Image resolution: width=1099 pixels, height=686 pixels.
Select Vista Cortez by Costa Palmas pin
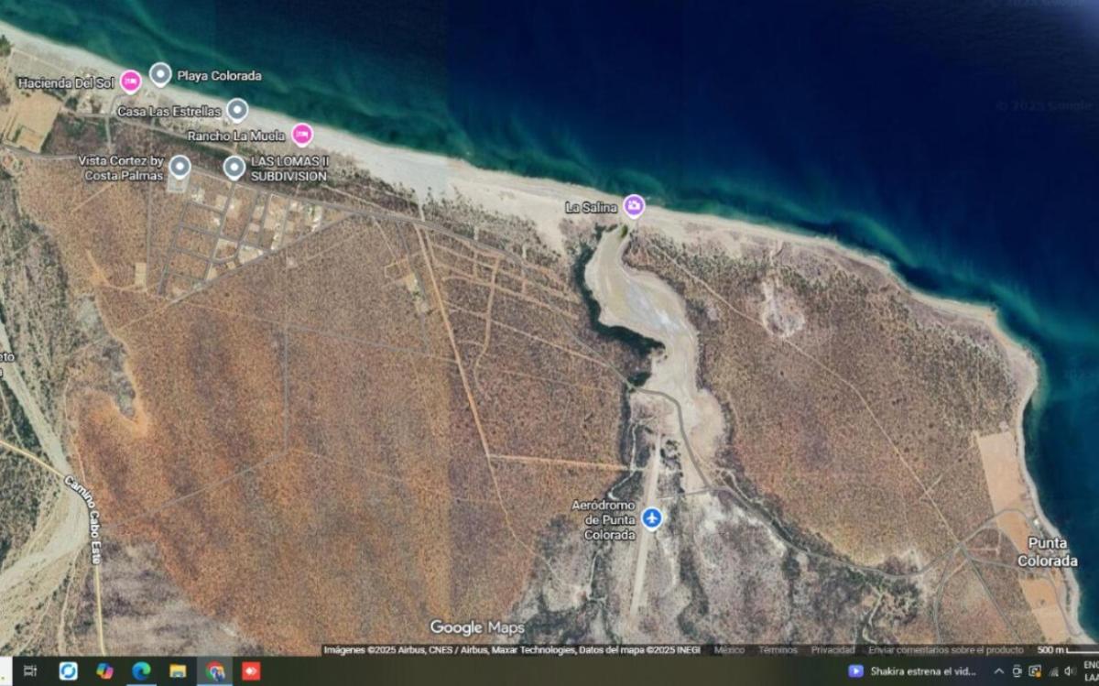[180, 166]
